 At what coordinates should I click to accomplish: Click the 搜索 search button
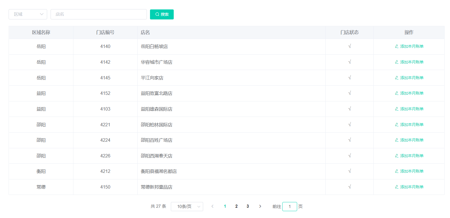click(162, 14)
